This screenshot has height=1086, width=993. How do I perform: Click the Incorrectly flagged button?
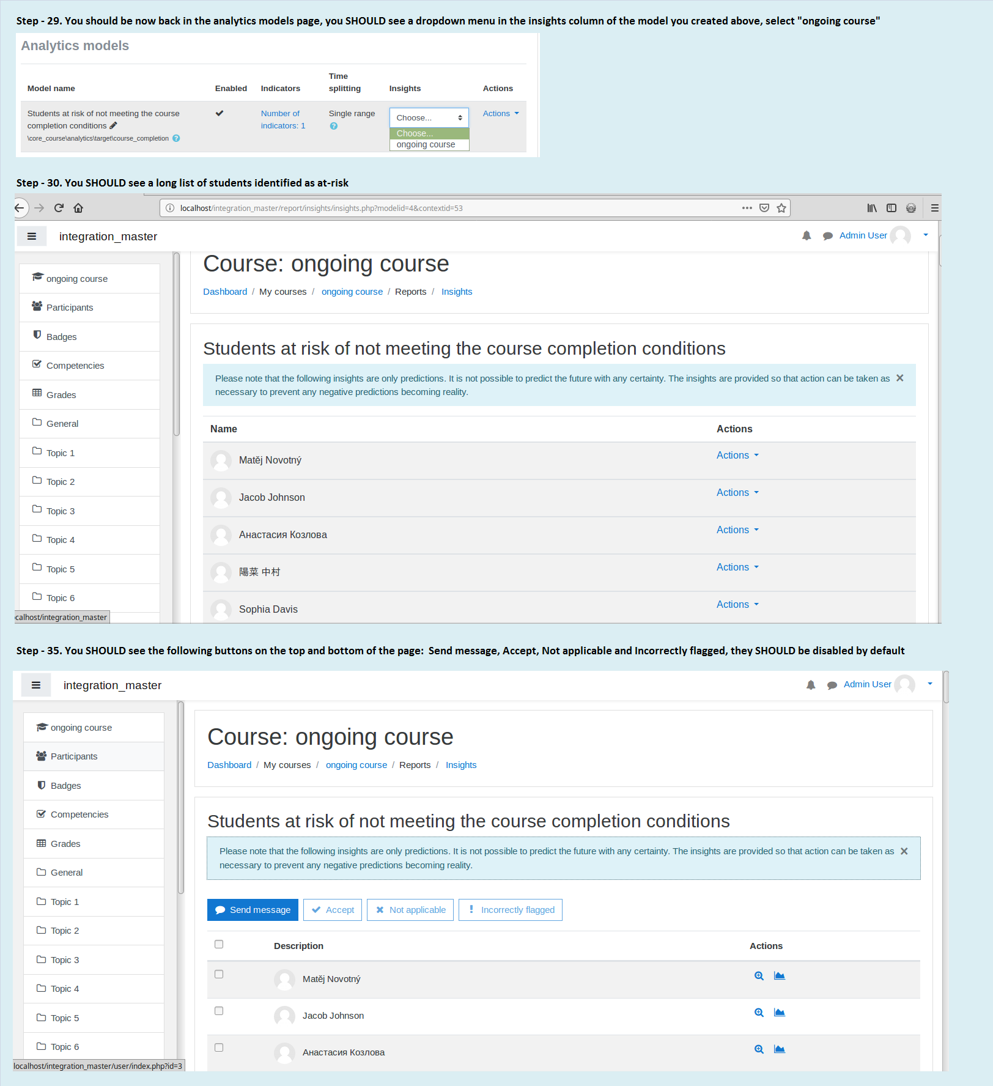[511, 910]
